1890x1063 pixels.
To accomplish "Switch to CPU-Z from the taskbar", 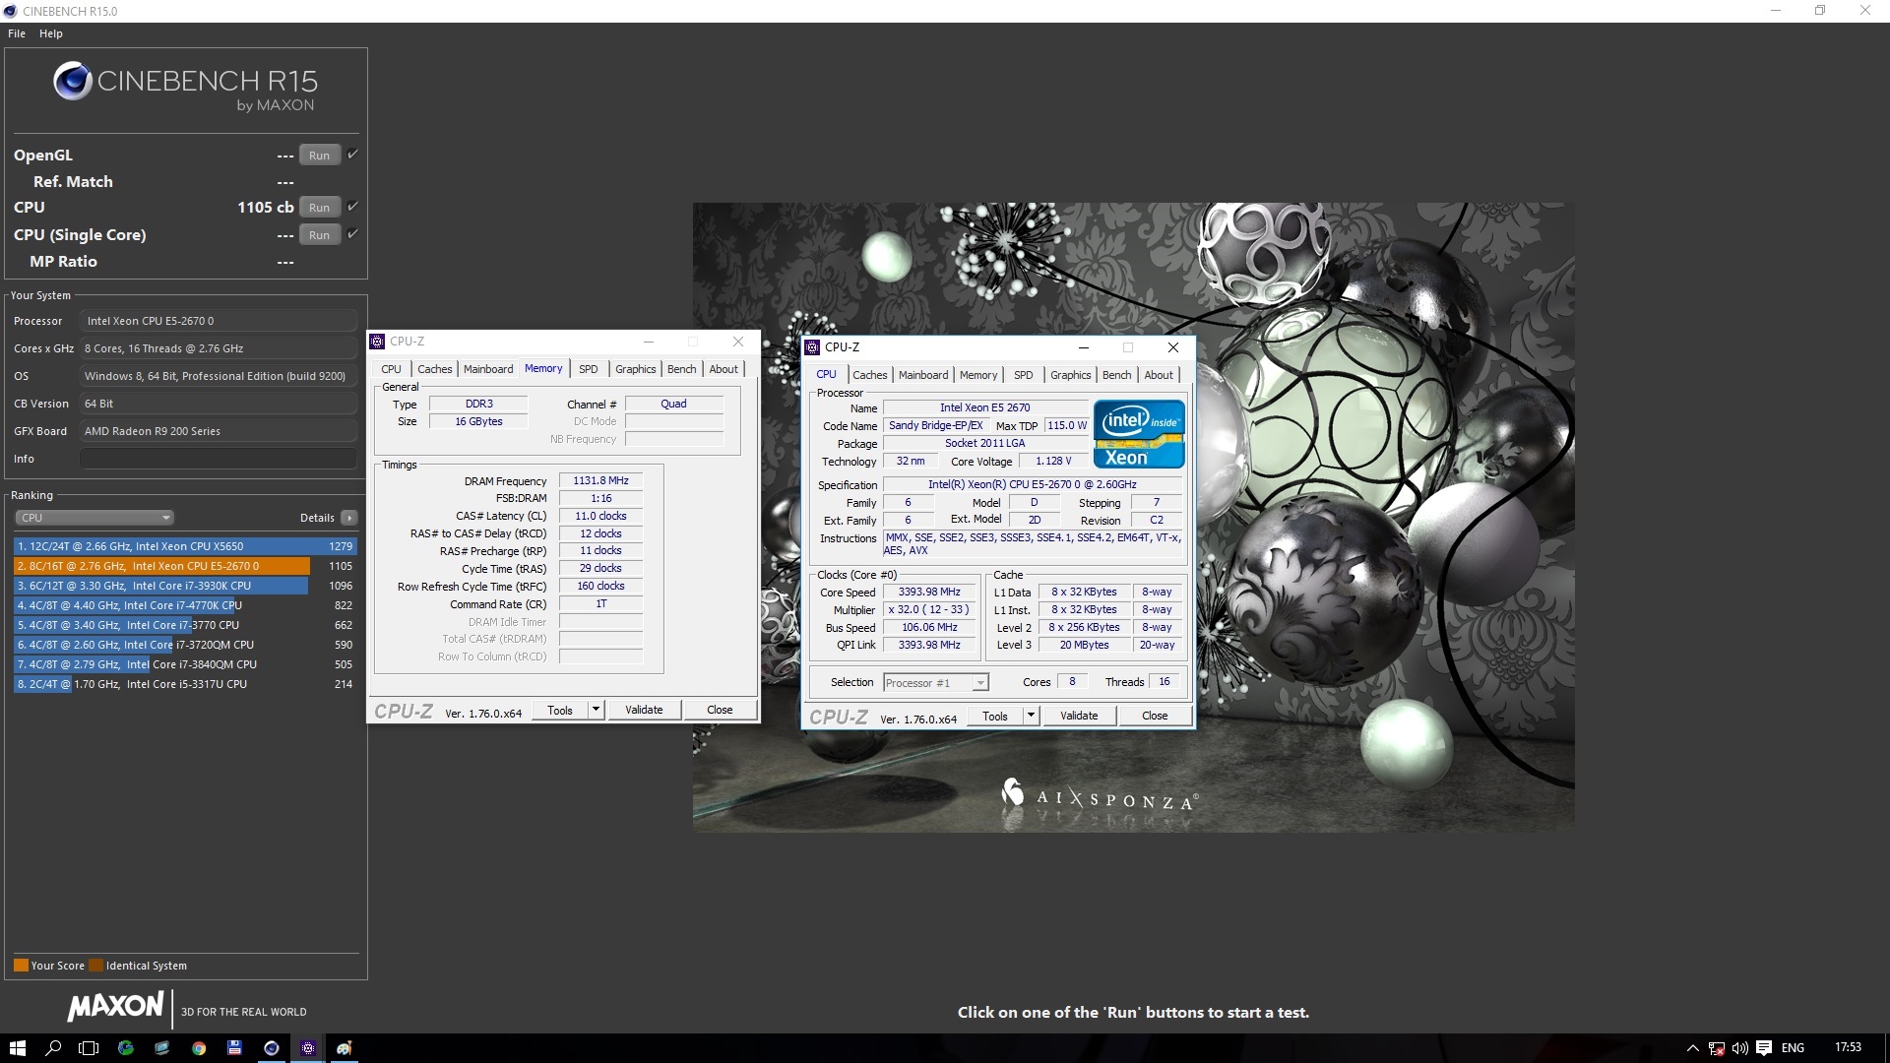I will coord(307,1048).
